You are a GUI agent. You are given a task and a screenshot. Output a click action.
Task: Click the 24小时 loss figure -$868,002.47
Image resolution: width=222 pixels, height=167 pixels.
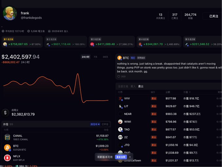10,62
